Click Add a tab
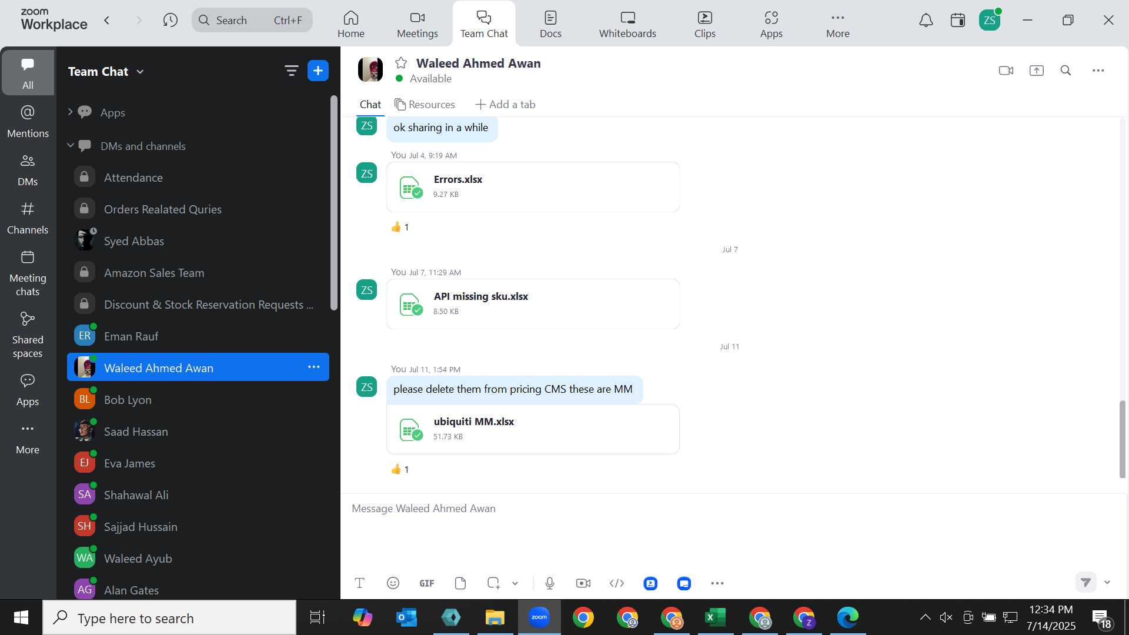 pyautogui.click(x=505, y=105)
